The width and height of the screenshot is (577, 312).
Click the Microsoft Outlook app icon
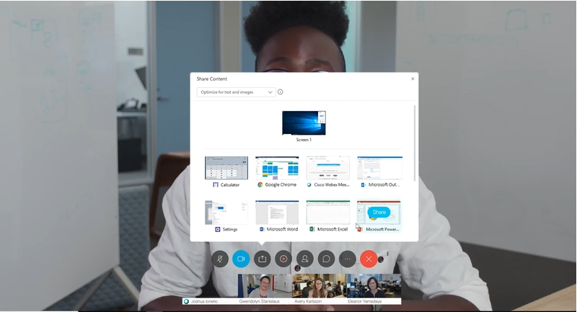[x=364, y=185]
